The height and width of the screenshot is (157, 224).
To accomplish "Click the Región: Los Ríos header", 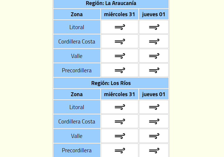I will (x=111, y=83).
